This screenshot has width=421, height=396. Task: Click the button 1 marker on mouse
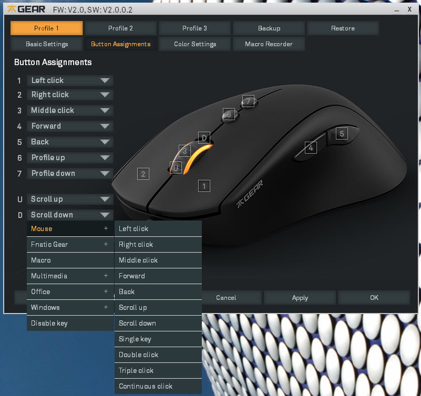(204, 186)
